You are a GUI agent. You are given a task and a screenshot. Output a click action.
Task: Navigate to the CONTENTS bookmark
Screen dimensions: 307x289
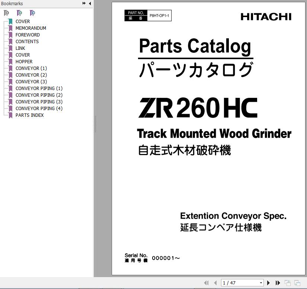click(x=27, y=42)
